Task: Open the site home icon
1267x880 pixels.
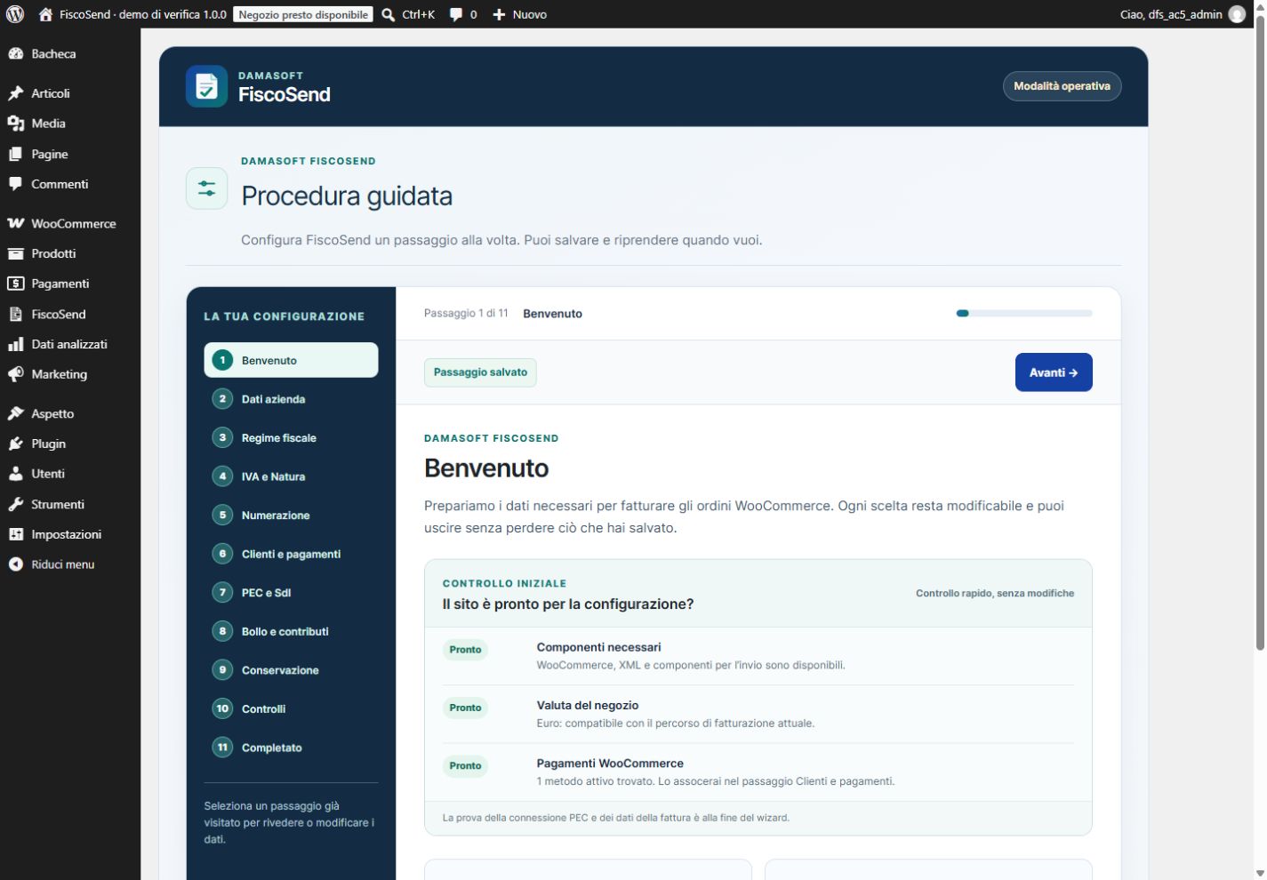Action: (46, 14)
